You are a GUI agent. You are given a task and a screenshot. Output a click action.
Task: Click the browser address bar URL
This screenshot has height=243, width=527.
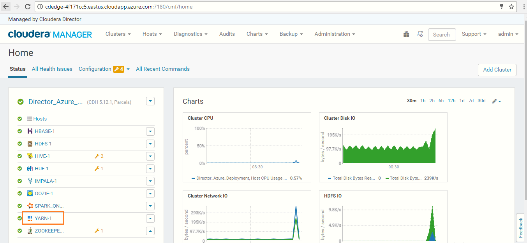tap(119, 7)
